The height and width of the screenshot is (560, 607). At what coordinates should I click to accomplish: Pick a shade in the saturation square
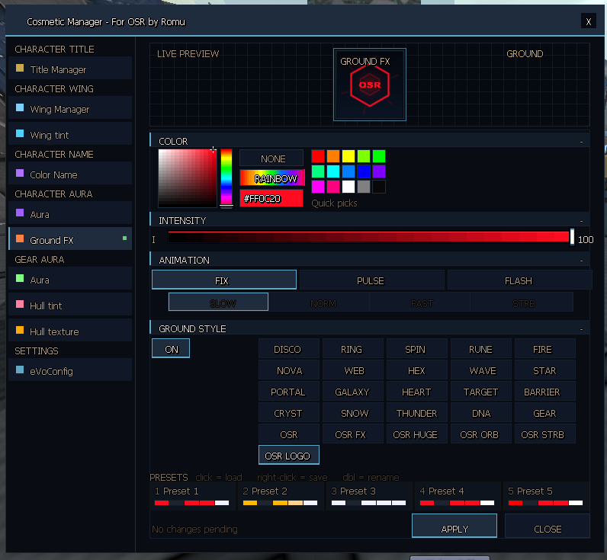188,178
